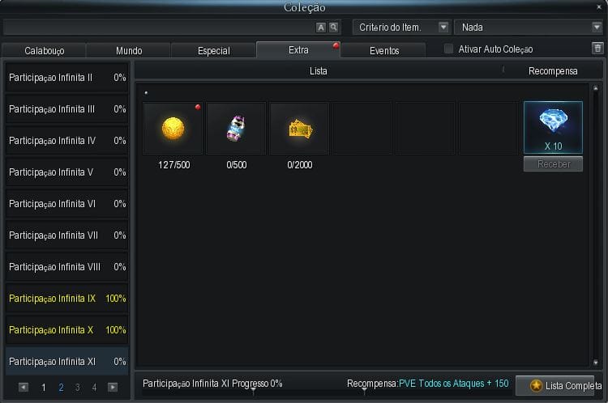Open the Eventos tab
Image resolution: width=608 pixels, height=403 pixels.
tap(384, 51)
